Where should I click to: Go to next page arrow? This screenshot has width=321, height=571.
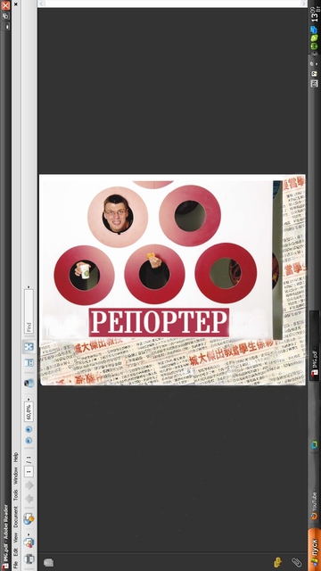(29, 485)
